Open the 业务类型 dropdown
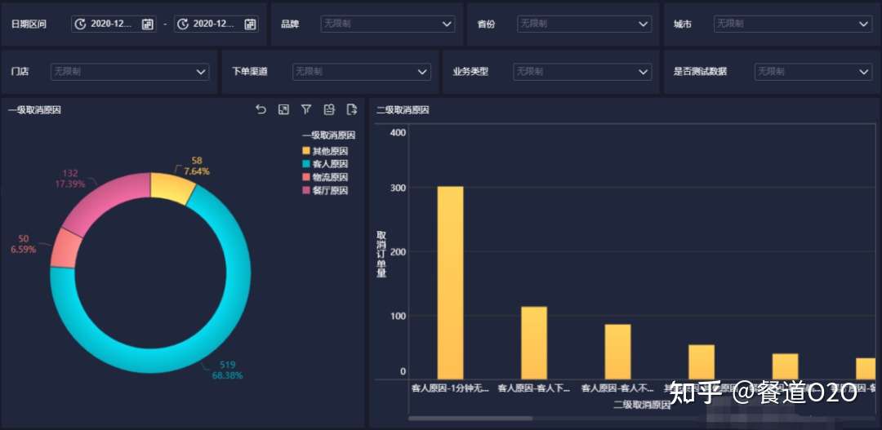 (582, 72)
